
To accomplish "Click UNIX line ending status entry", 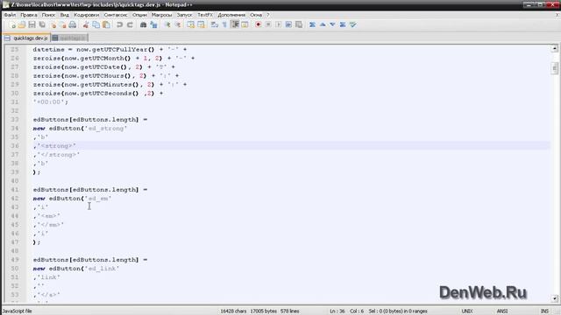I will tap(467, 311).
